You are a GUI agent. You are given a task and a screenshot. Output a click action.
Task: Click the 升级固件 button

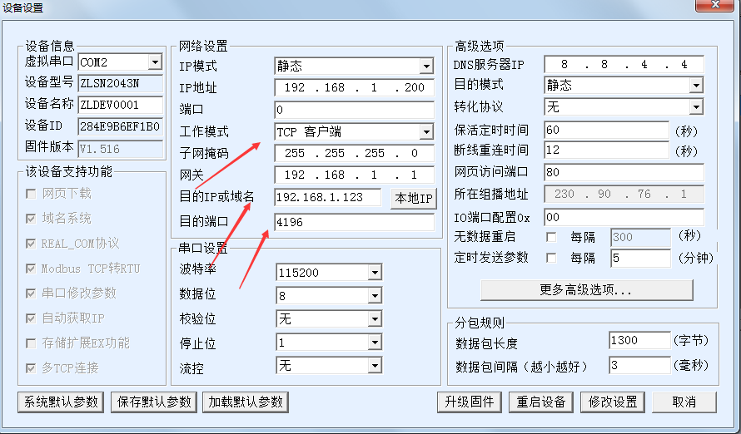coord(470,402)
